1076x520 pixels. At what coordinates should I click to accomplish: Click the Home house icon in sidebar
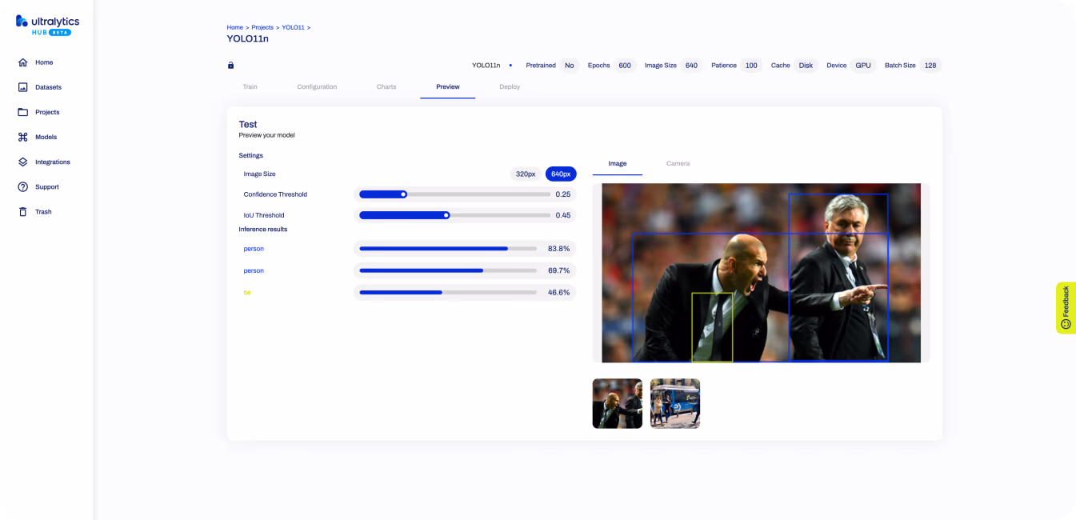click(x=22, y=62)
